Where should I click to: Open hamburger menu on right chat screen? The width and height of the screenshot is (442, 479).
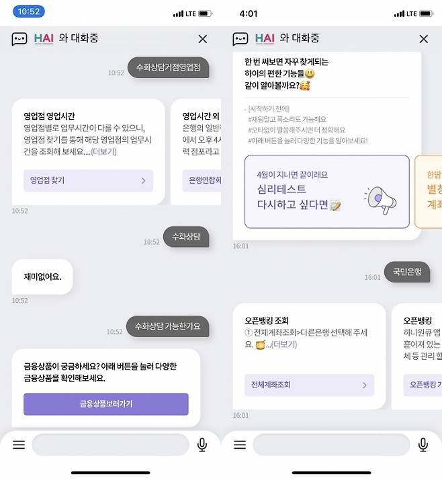[x=240, y=445]
